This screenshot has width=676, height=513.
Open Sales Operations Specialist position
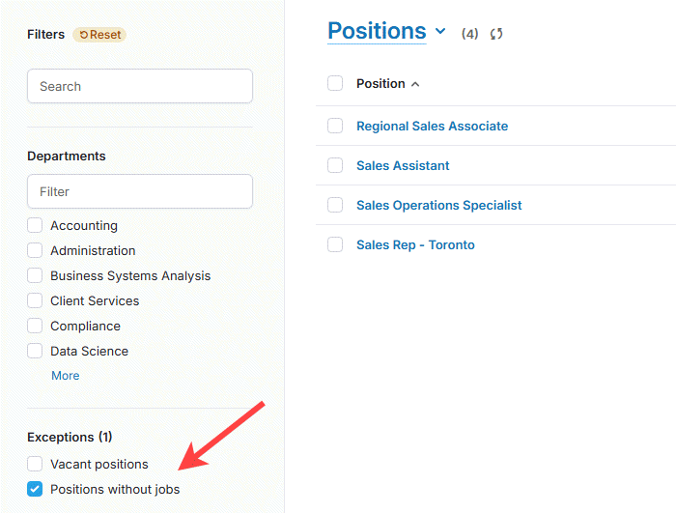[438, 205]
